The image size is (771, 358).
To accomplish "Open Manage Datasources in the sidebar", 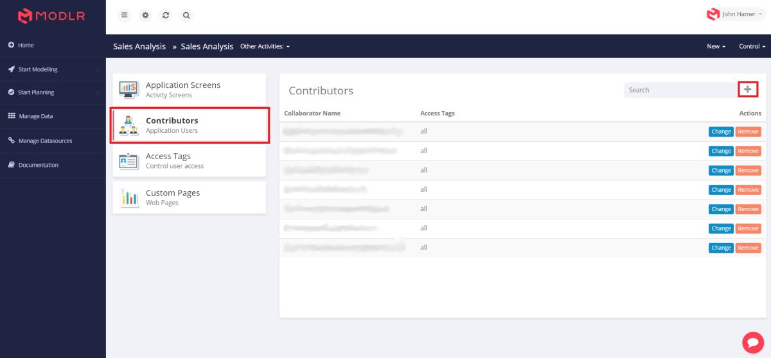I will pyautogui.click(x=53, y=141).
